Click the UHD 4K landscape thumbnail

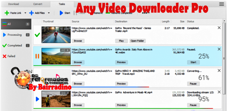(56, 56)
